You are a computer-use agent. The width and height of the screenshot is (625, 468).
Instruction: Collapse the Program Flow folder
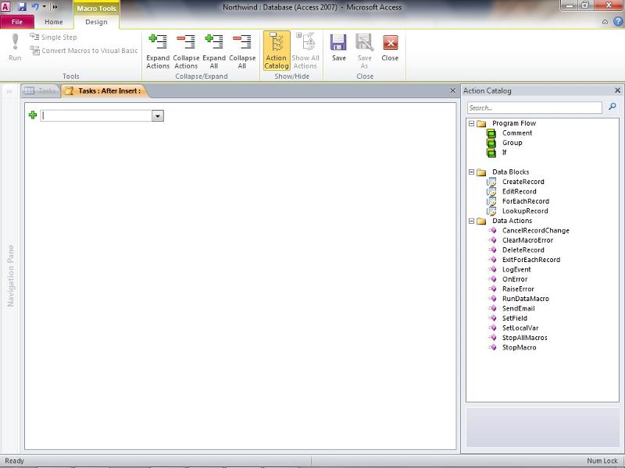471,123
